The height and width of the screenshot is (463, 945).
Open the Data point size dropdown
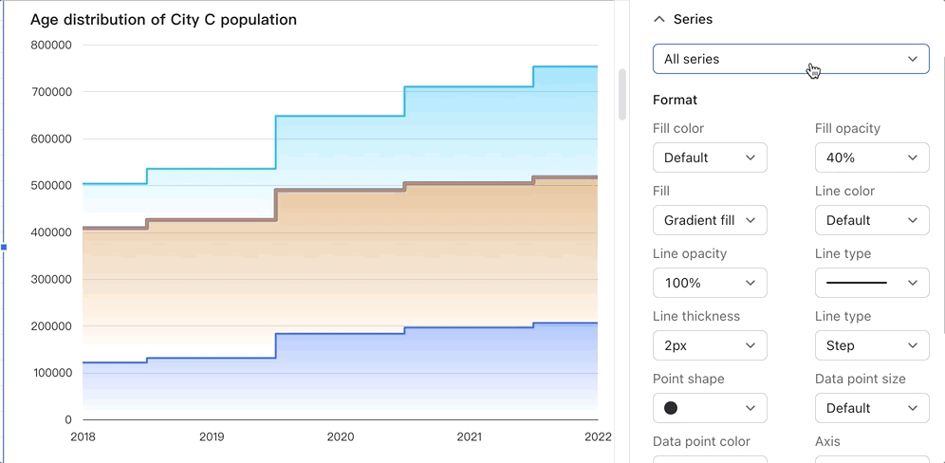click(x=871, y=408)
